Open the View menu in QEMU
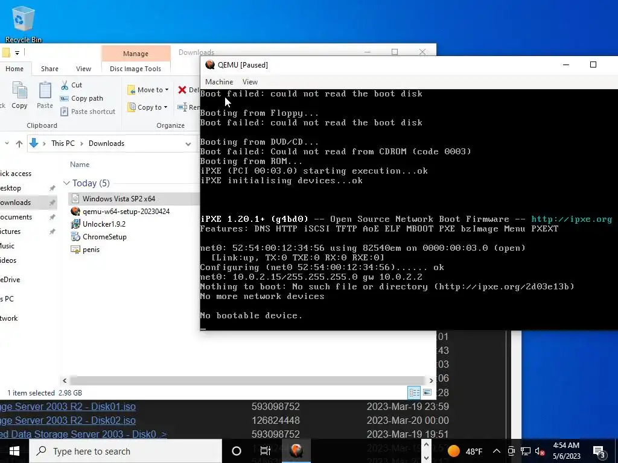The image size is (618, 463). [x=250, y=82]
